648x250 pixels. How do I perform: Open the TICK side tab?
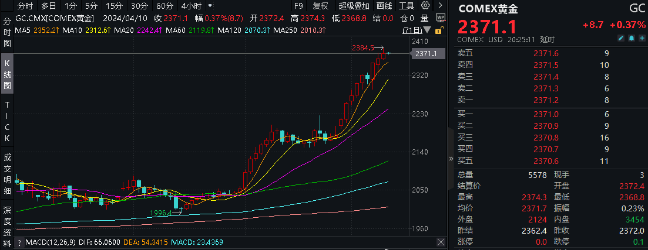tap(7, 122)
